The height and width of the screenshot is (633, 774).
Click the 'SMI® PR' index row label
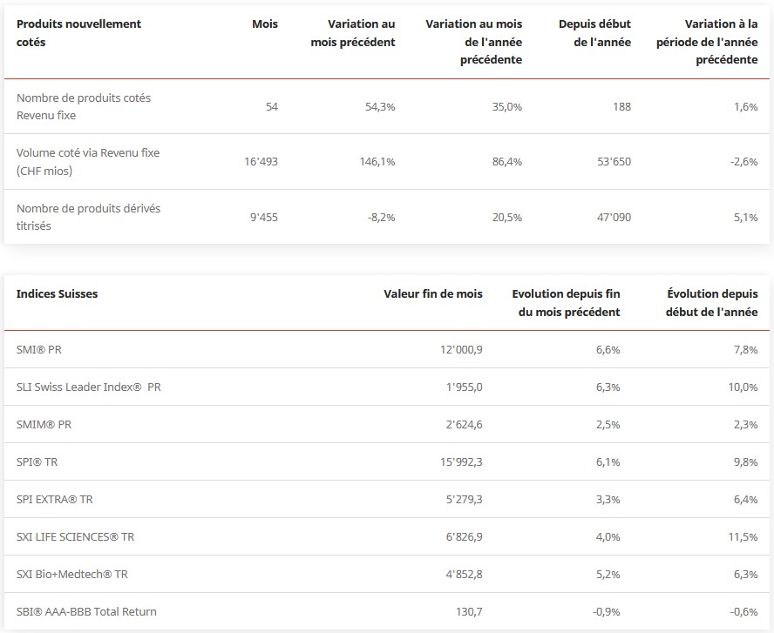coord(39,349)
